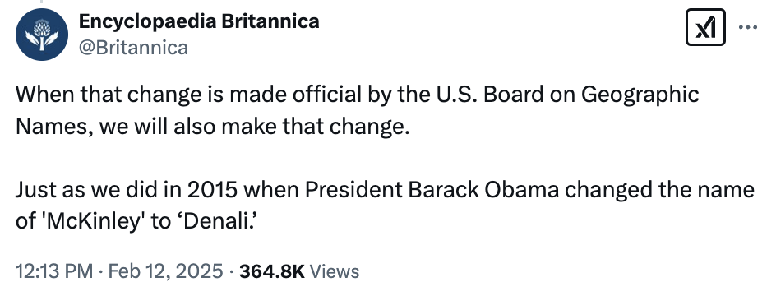Click the word 'Denali' ending the post
Viewport: 776px width, 296px height.
click(216, 221)
